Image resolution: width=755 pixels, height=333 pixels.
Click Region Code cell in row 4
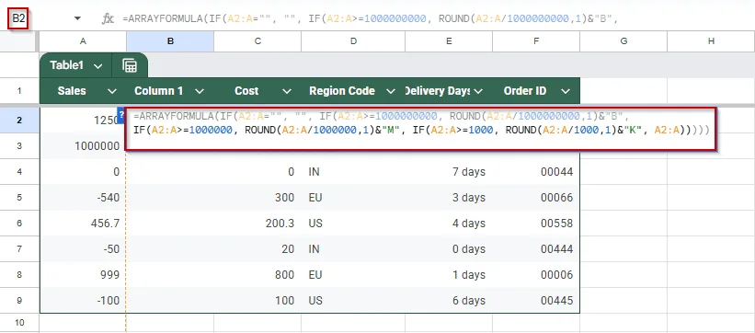point(353,172)
